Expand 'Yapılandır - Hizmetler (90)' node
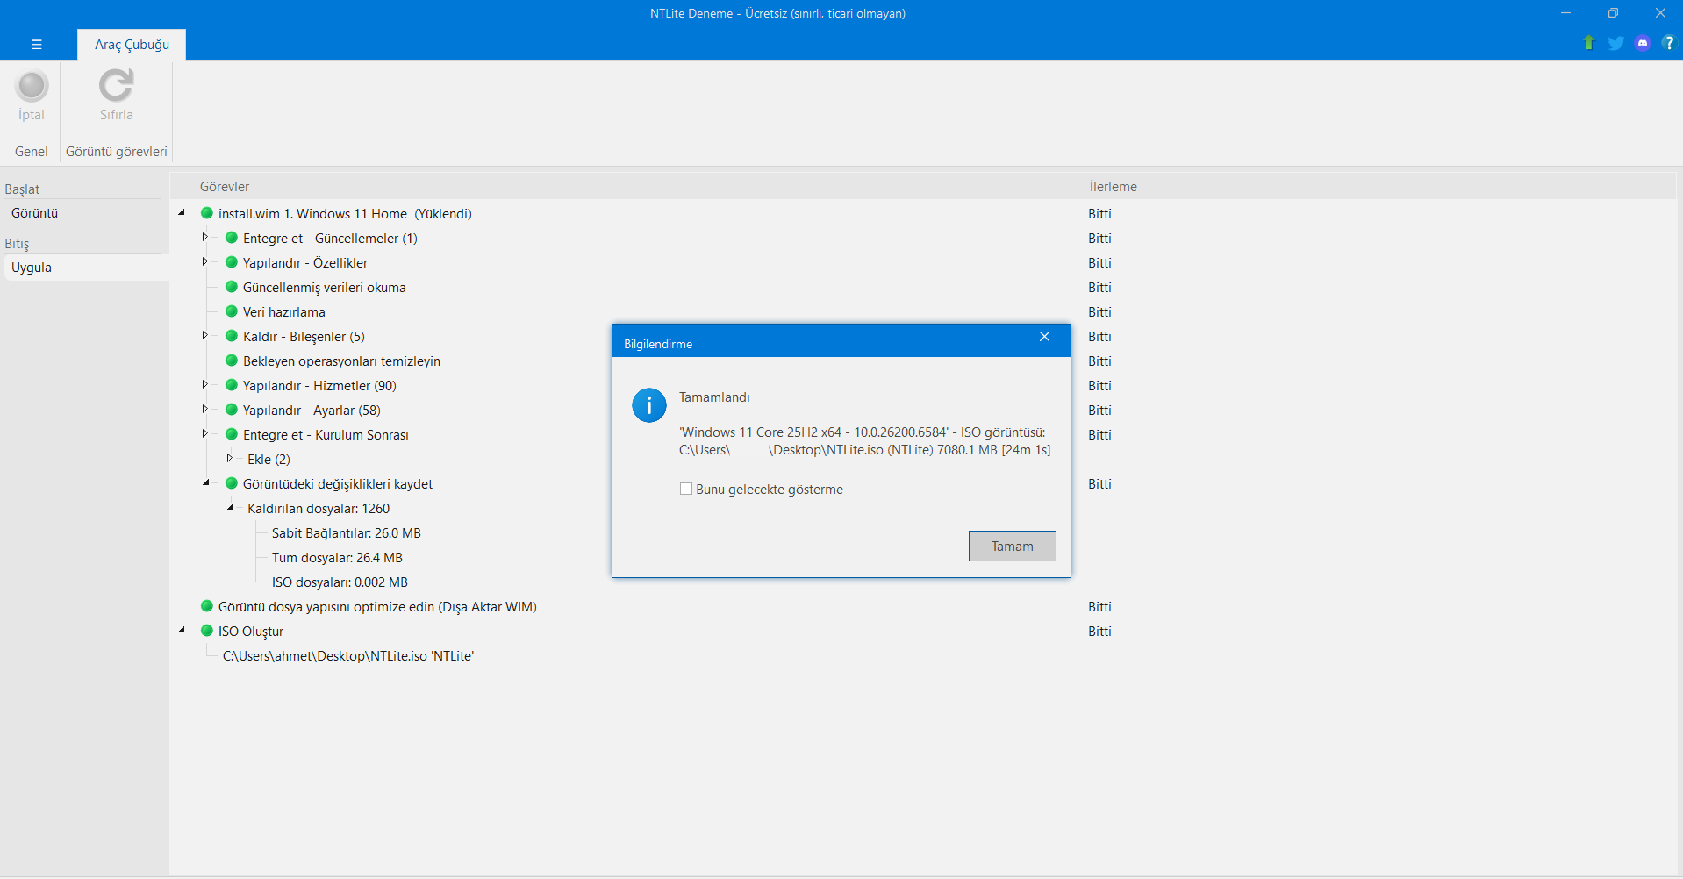This screenshot has height=879, width=1683. tap(205, 384)
